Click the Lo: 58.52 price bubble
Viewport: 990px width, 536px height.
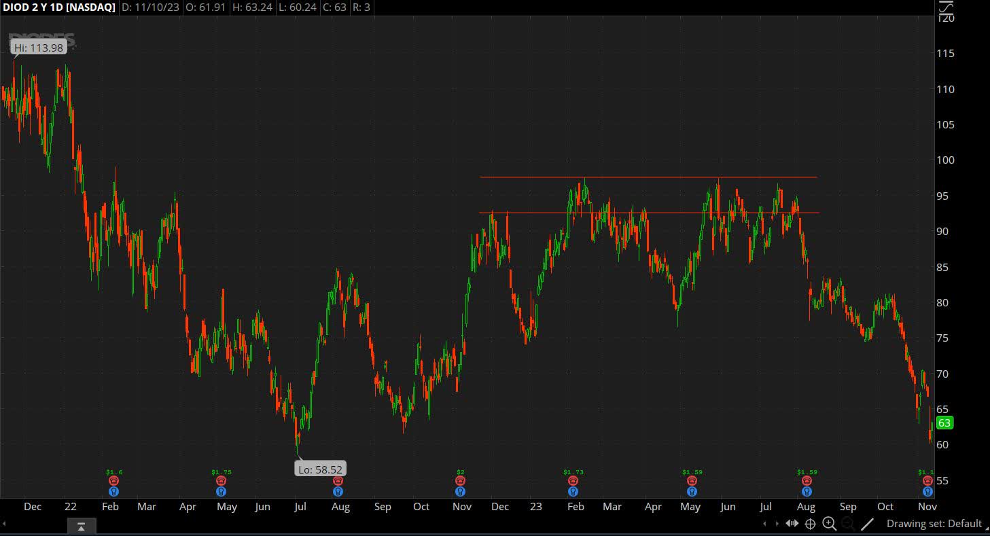[321, 469]
